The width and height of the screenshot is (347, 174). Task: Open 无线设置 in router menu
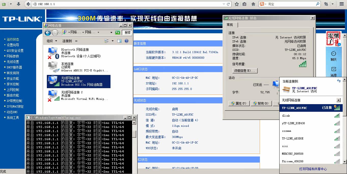[x=13, y=62]
